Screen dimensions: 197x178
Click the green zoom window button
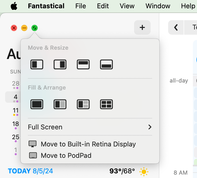[x=35, y=28]
